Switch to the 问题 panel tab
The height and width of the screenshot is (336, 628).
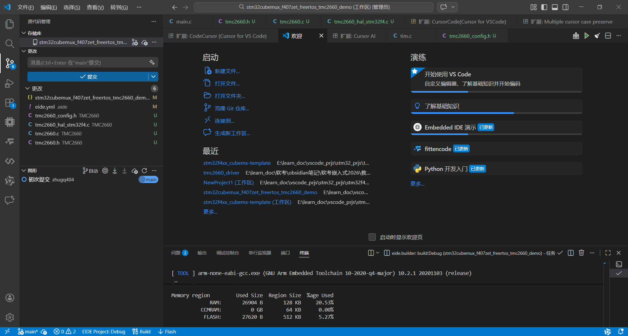179,253
